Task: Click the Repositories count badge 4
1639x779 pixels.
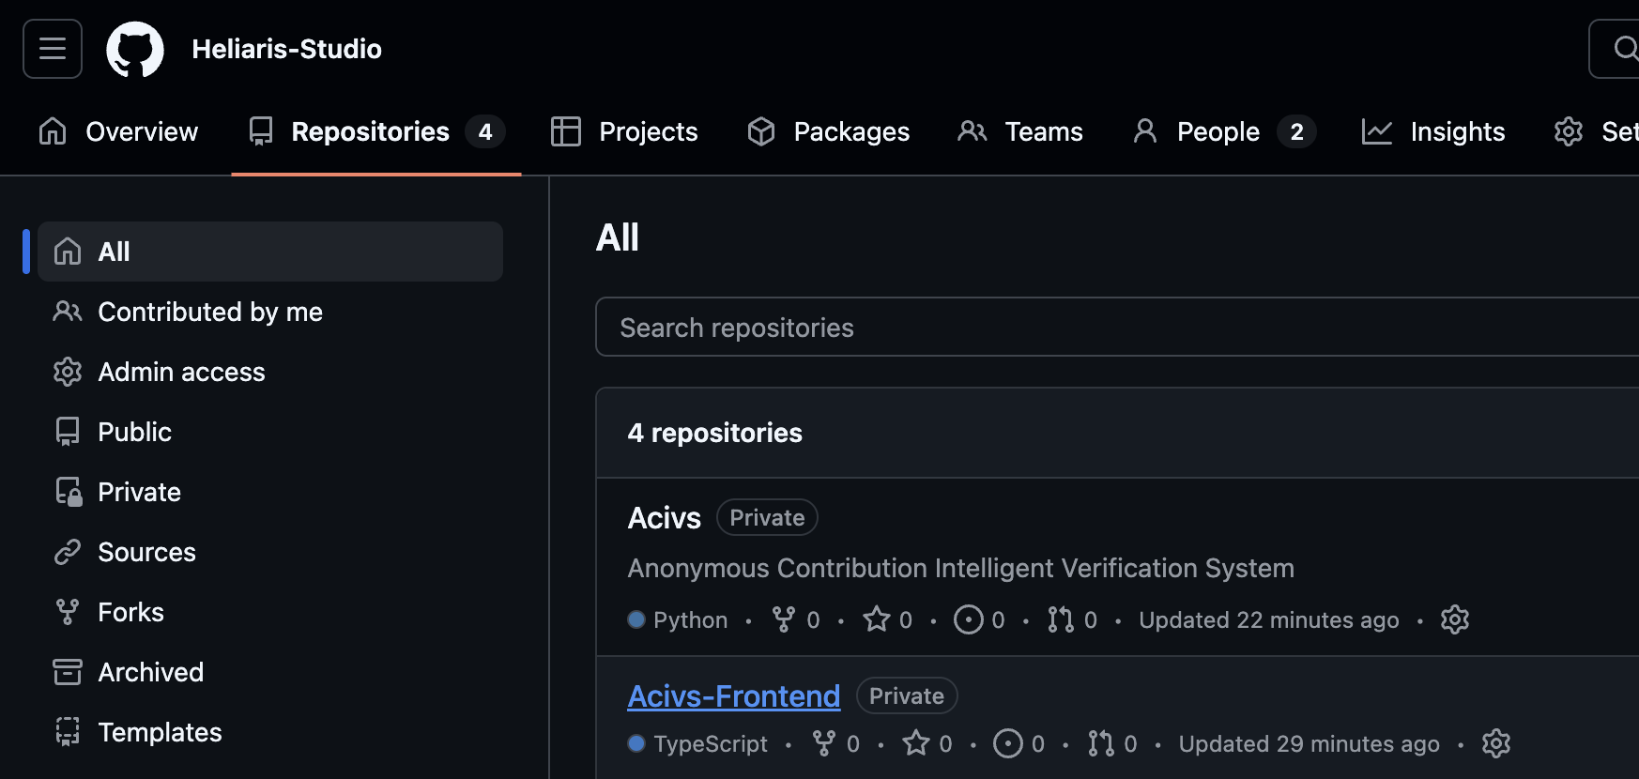Action: pos(485,131)
